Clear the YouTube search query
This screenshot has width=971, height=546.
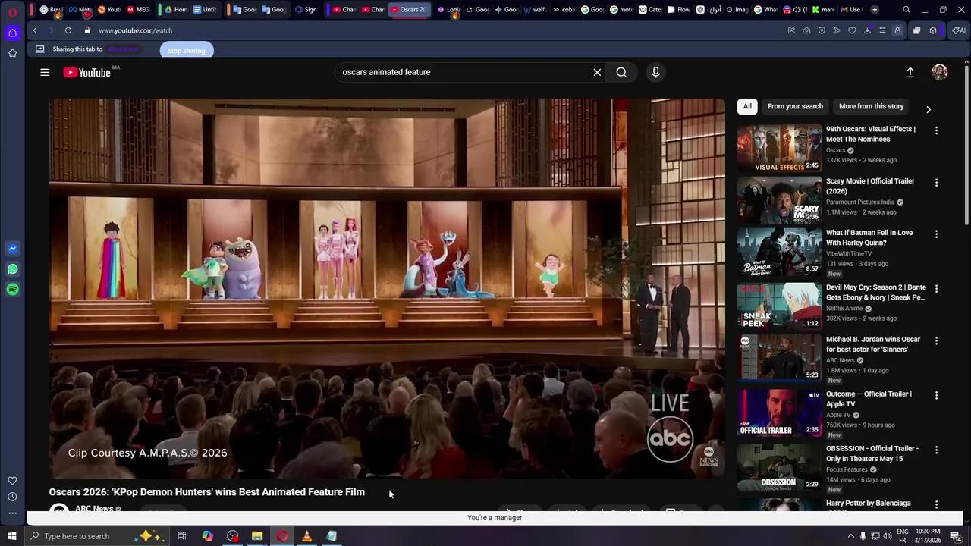pyautogui.click(x=597, y=72)
